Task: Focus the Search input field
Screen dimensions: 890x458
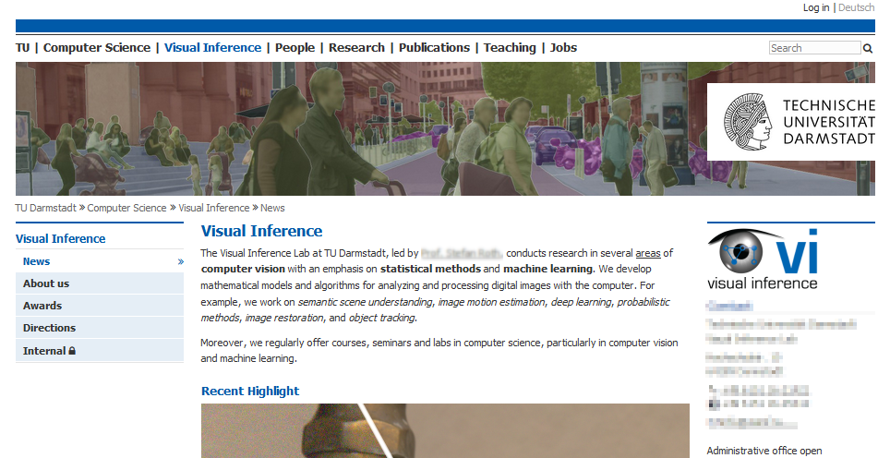Action: coord(814,48)
